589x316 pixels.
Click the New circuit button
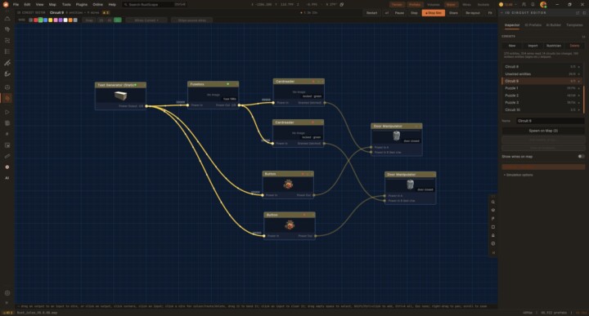pos(512,46)
